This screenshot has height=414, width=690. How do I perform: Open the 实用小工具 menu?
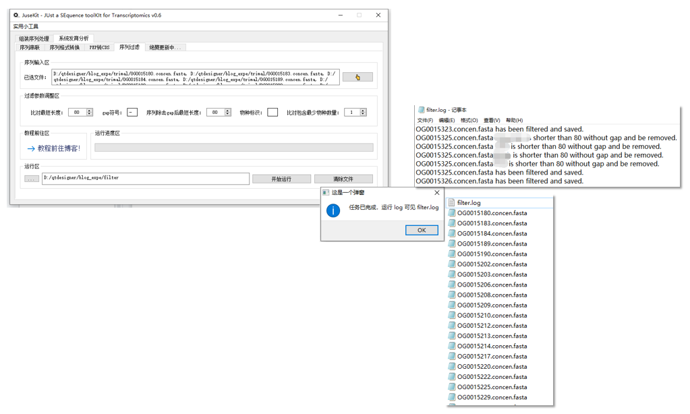click(x=26, y=26)
